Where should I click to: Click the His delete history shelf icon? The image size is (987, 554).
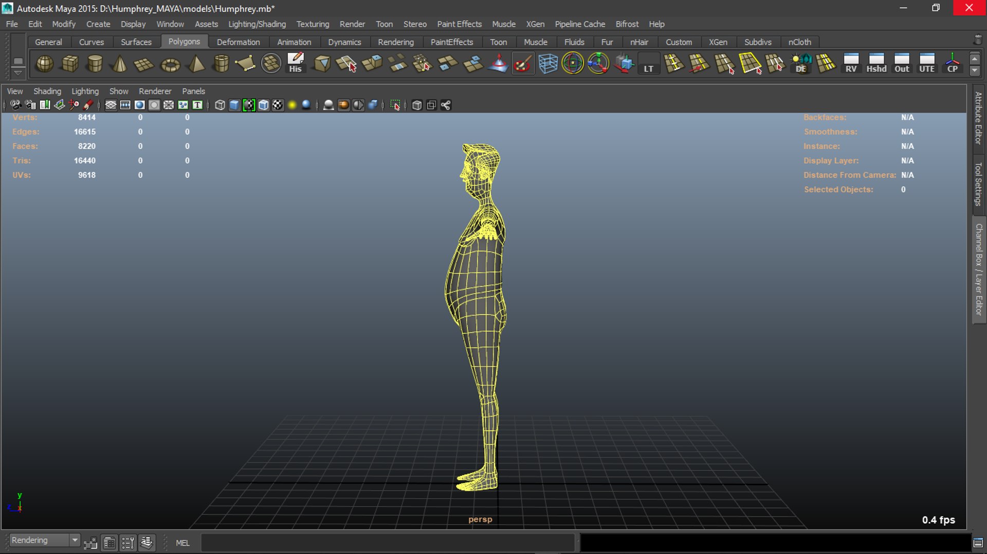tap(295, 63)
